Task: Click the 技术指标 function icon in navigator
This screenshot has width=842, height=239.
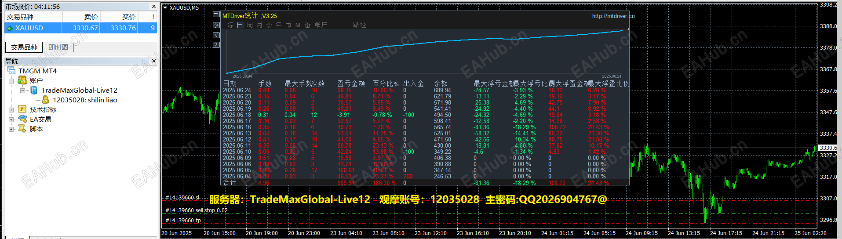Action: click(x=22, y=109)
